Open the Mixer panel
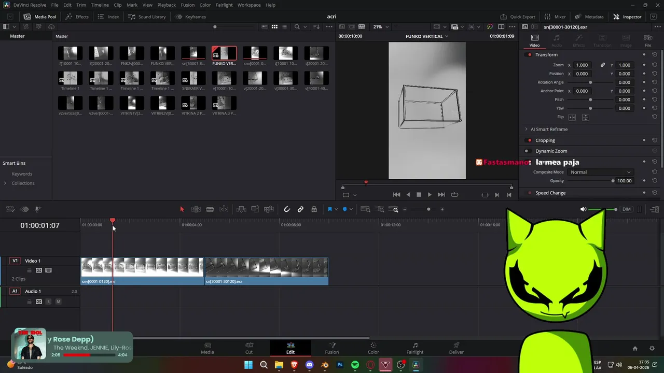664x373 pixels. click(555, 17)
